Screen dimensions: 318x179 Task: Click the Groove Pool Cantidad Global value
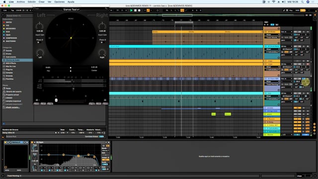[x=101, y=137]
